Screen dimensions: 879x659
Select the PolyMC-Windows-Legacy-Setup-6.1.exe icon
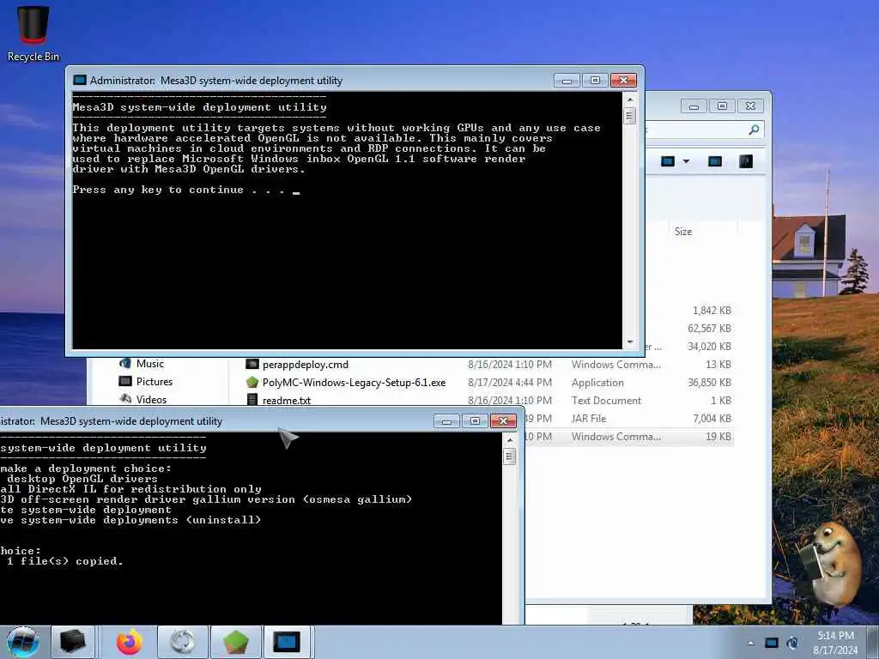point(252,382)
